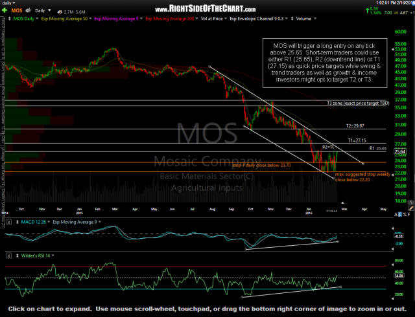The width and height of the screenshot is (415, 317).
Task: Click the green up-arrow price change icon
Action: click(x=367, y=10)
